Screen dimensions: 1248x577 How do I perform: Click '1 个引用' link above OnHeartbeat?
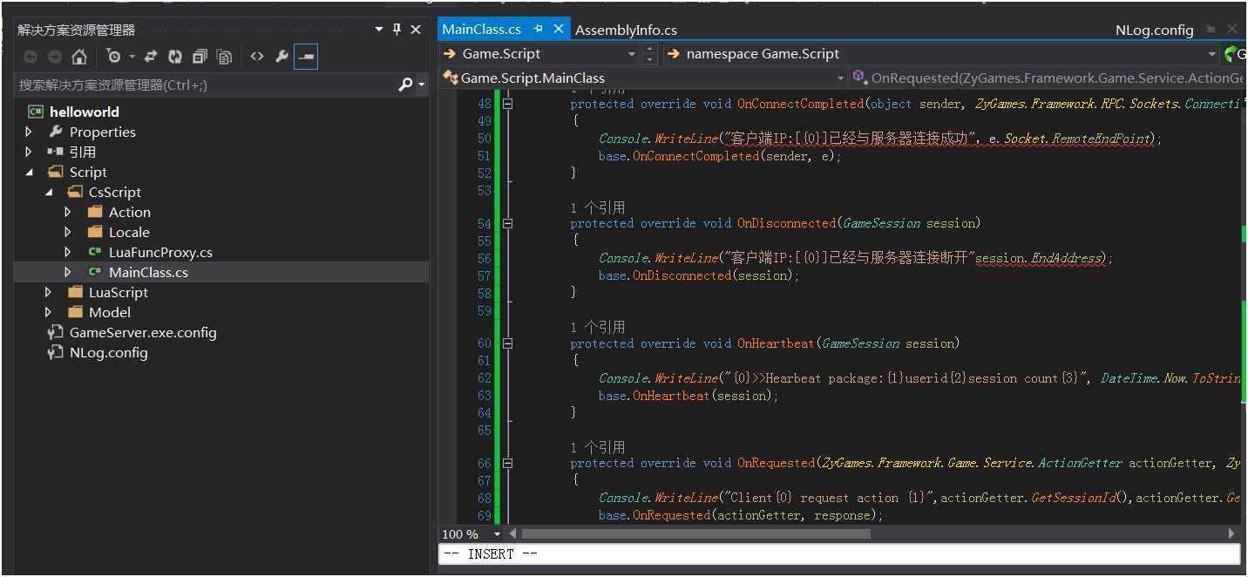coord(598,327)
